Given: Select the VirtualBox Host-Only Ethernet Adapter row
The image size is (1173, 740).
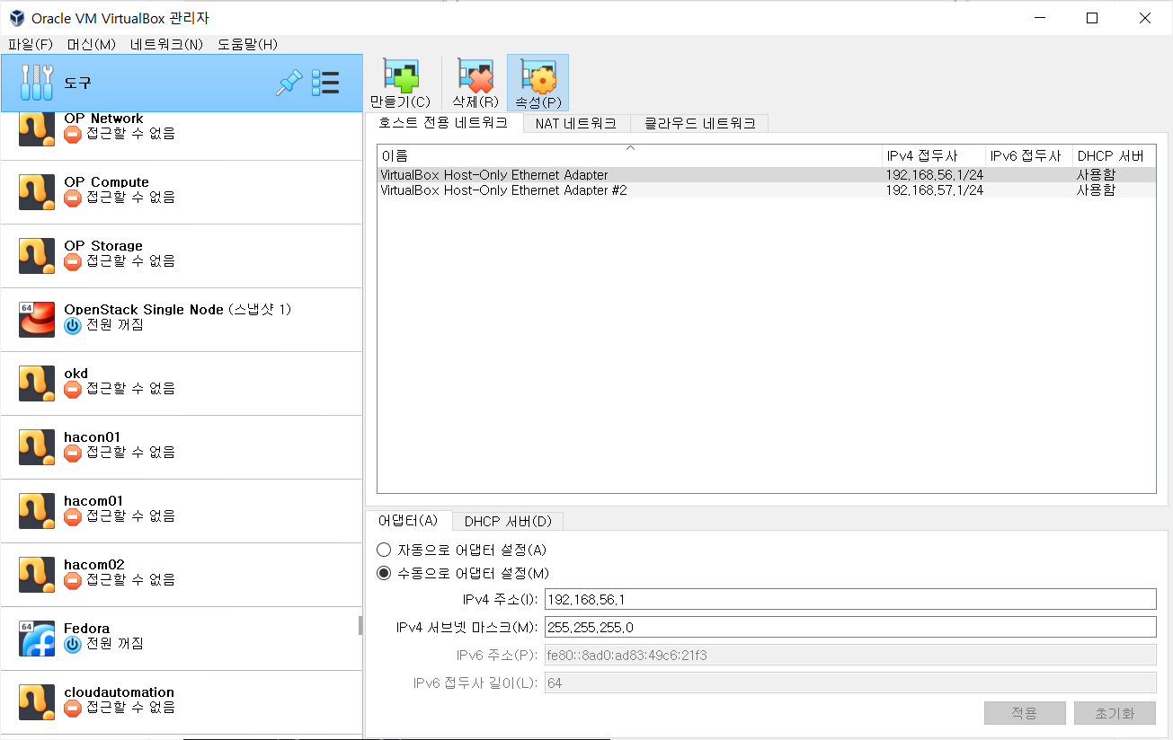Looking at the screenshot, I should pyautogui.click(x=767, y=175).
